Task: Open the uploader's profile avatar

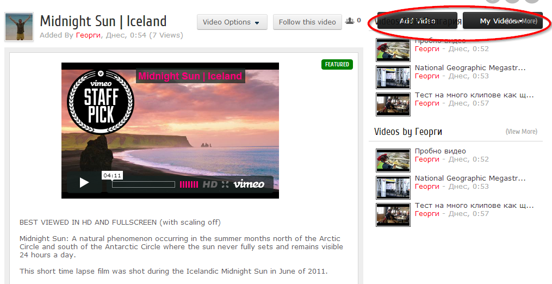Action: point(19,27)
